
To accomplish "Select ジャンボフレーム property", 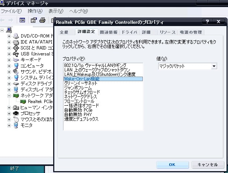I will click(103, 88).
